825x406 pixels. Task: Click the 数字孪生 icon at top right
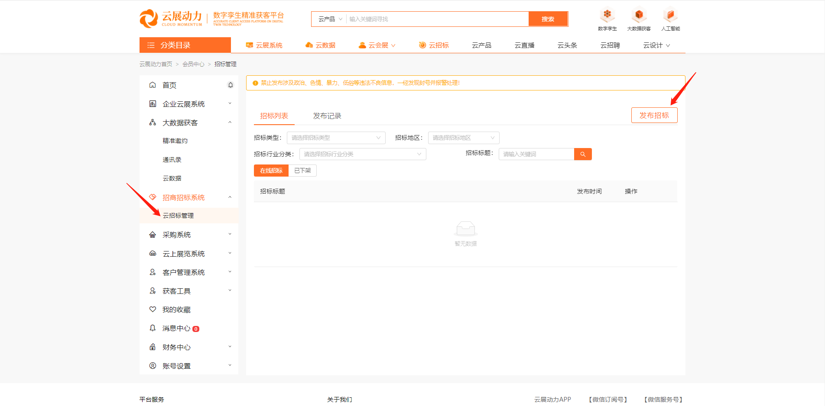pyautogui.click(x=607, y=18)
